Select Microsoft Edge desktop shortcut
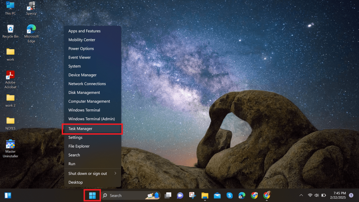This screenshot has height=202, width=359. pyautogui.click(x=31, y=33)
